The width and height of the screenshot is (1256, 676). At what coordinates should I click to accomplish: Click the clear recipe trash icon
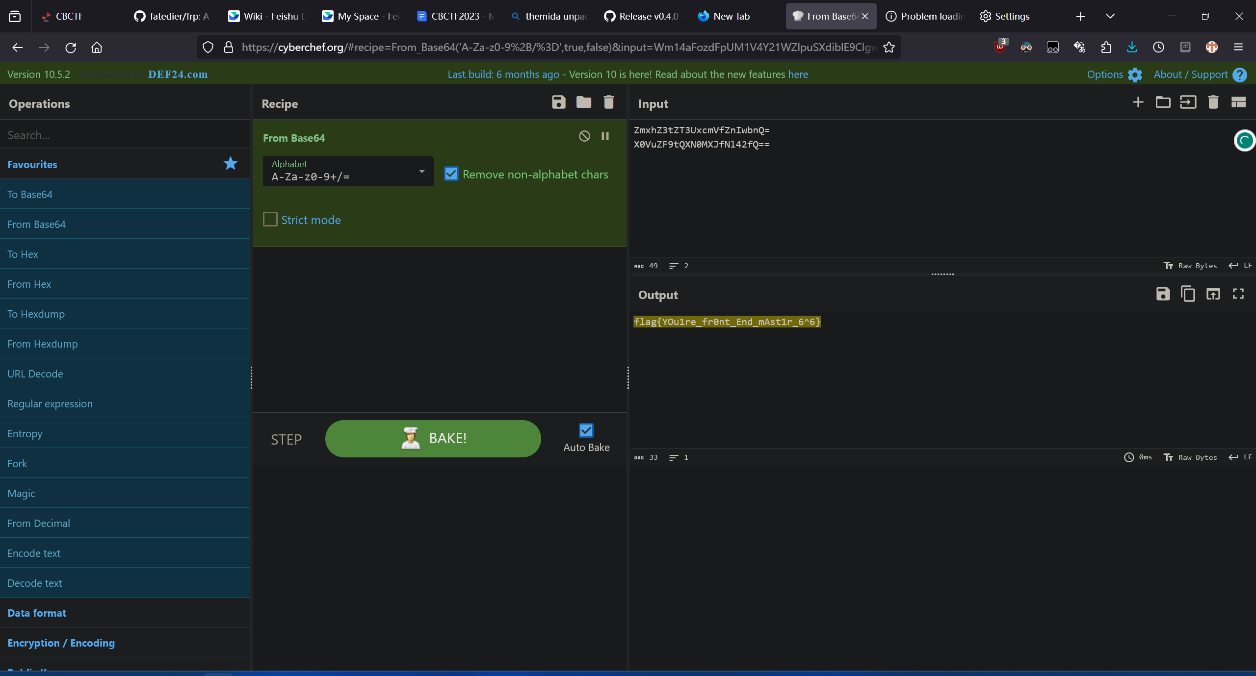coord(609,102)
